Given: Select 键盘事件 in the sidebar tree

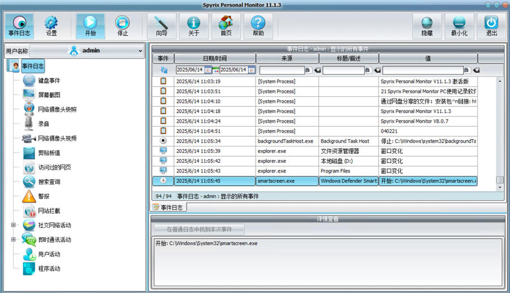Looking at the screenshot, I should click(x=49, y=80).
